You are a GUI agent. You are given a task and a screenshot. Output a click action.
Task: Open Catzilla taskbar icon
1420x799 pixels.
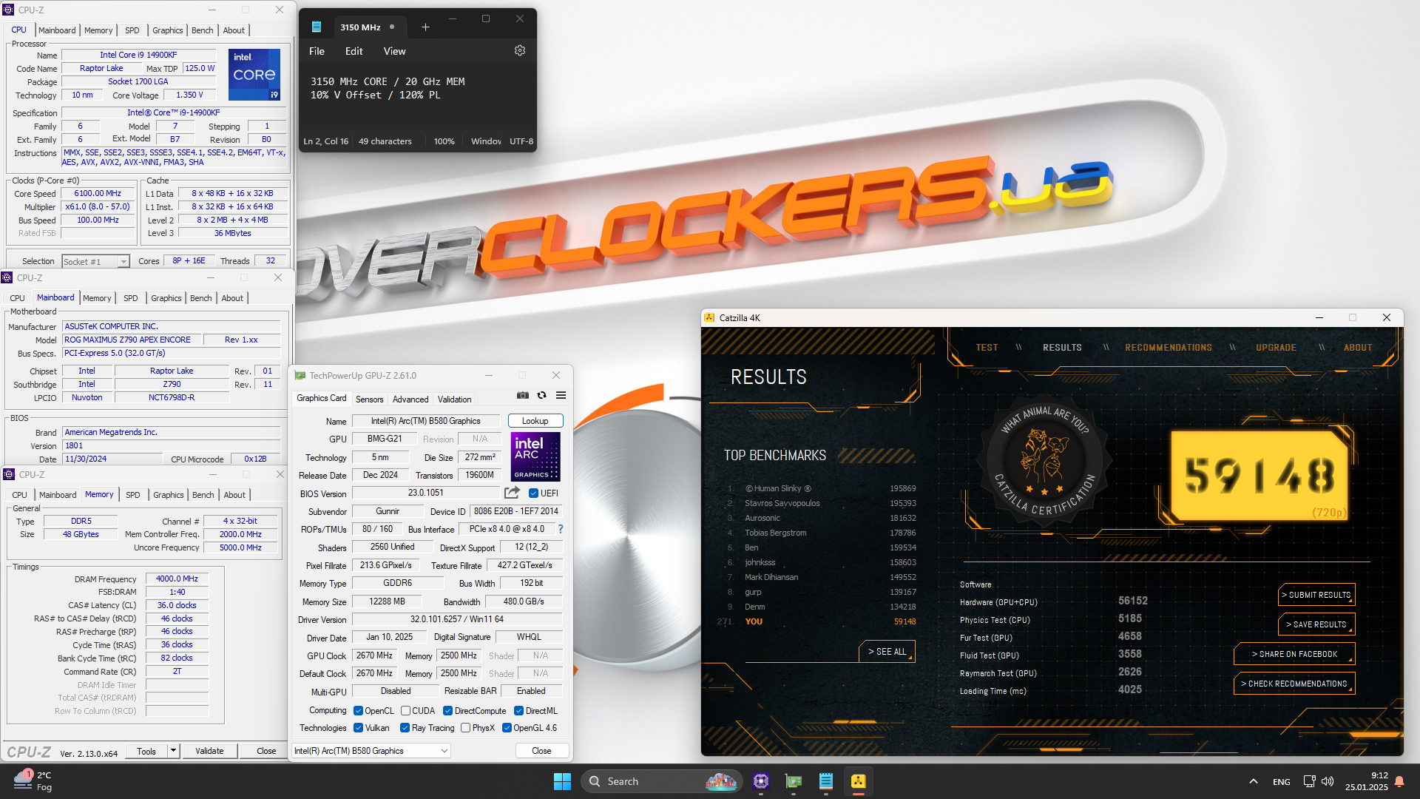coord(859,781)
